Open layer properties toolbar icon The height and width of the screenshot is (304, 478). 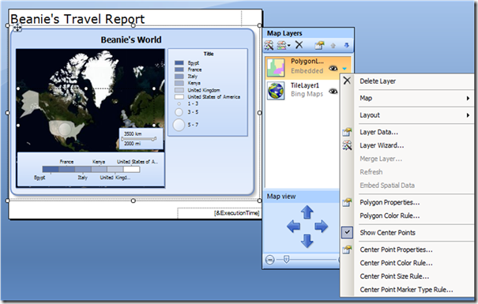coord(319,45)
